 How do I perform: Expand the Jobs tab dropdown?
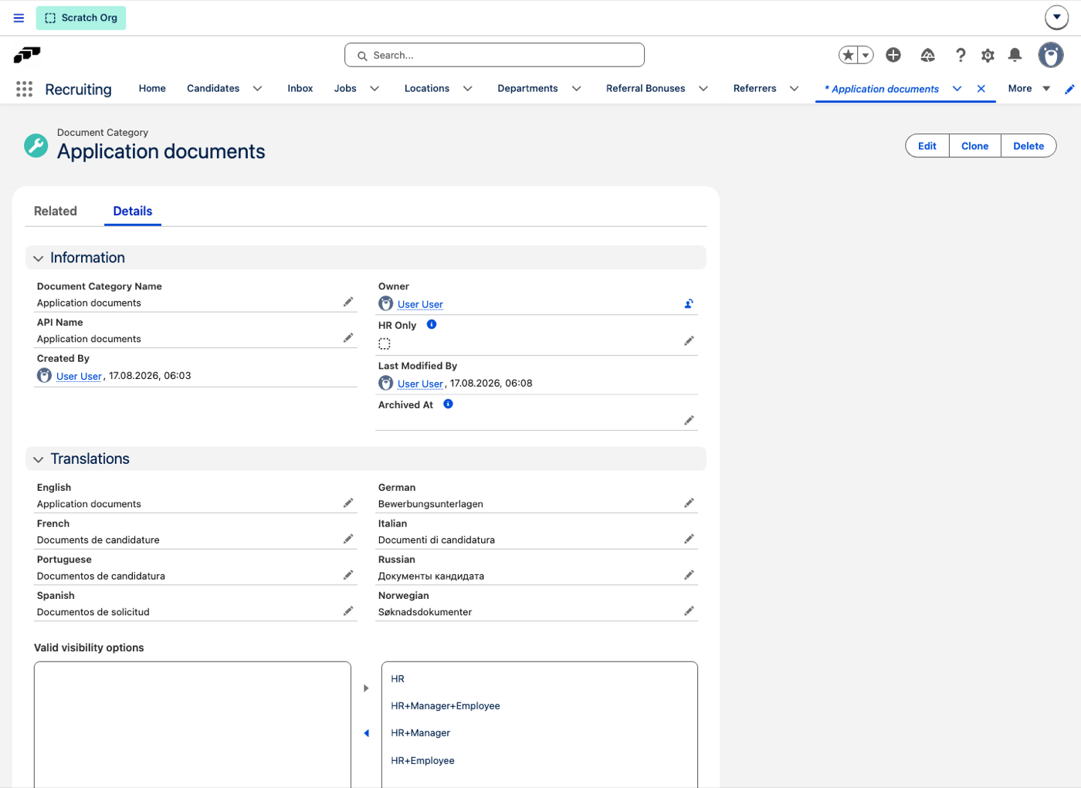(x=374, y=89)
